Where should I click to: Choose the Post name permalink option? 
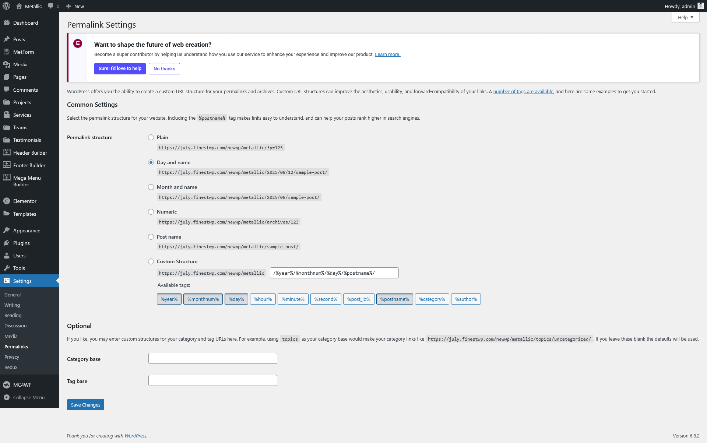point(151,237)
